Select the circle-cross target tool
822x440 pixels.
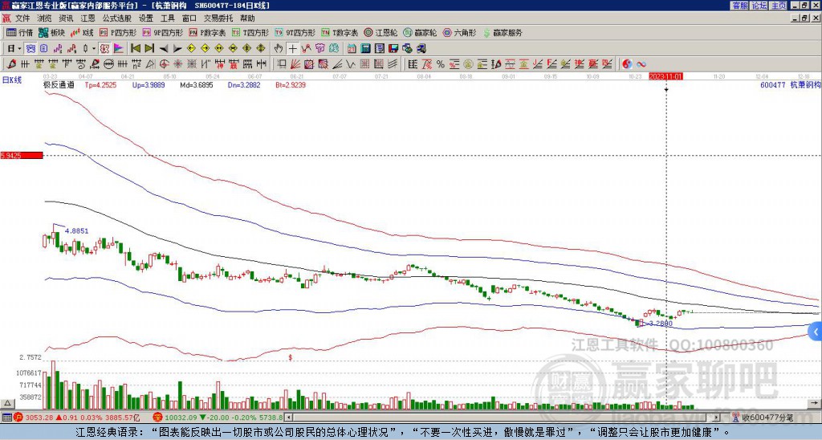pyautogui.click(x=164, y=64)
